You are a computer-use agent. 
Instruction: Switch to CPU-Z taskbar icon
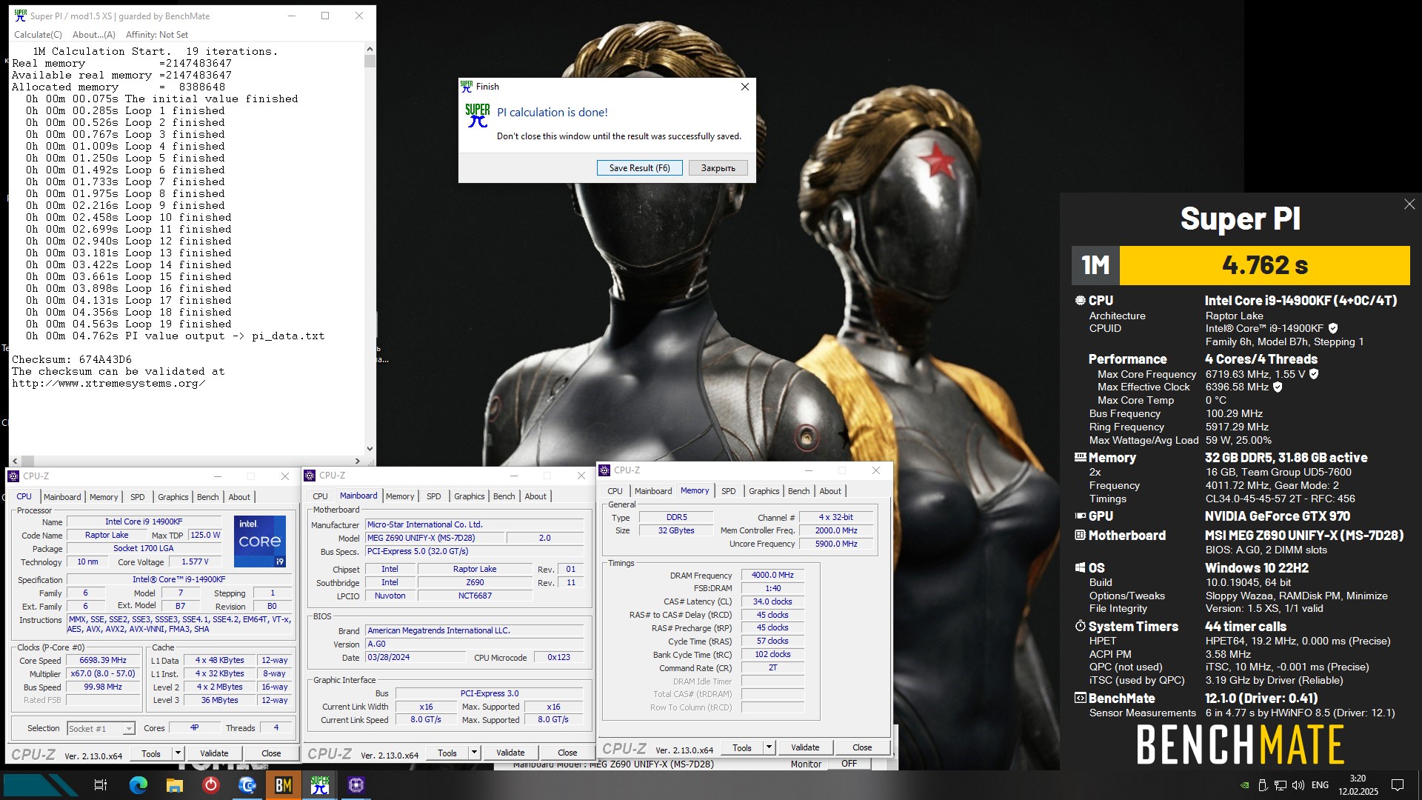point(356,785)
